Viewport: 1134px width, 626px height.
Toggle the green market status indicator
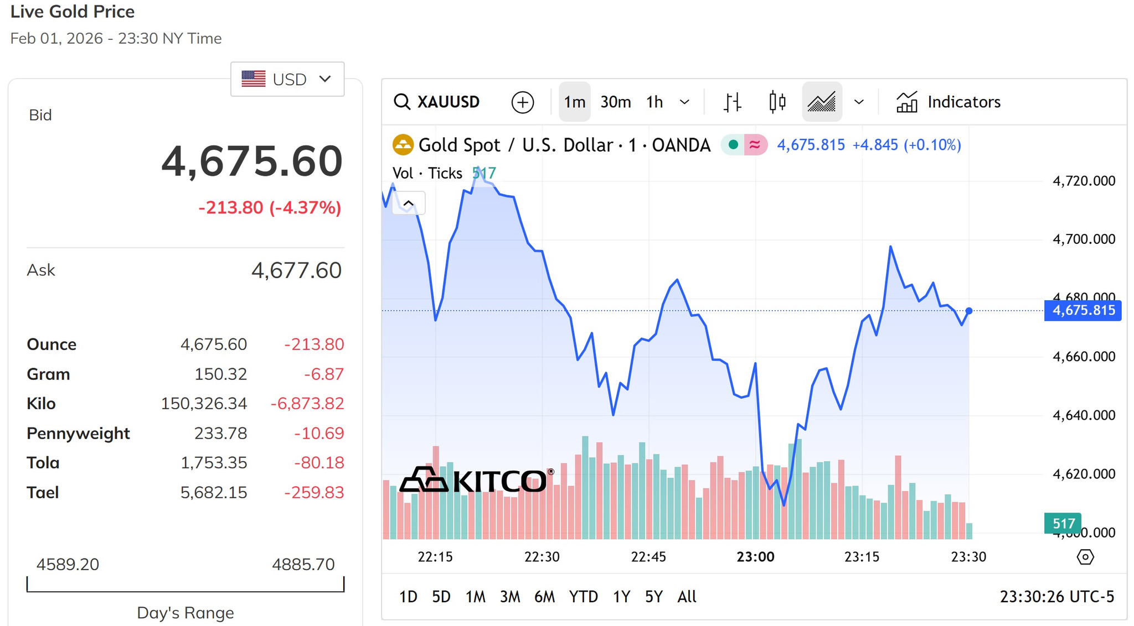(733, 145)
